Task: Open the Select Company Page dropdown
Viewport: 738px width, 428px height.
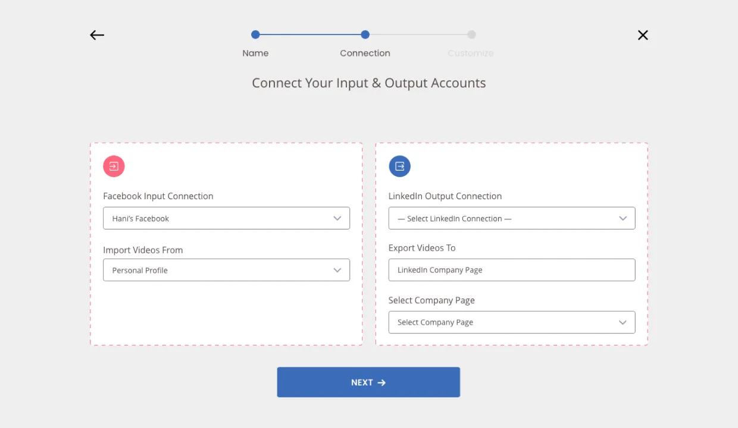Action: tap(512, 322)
